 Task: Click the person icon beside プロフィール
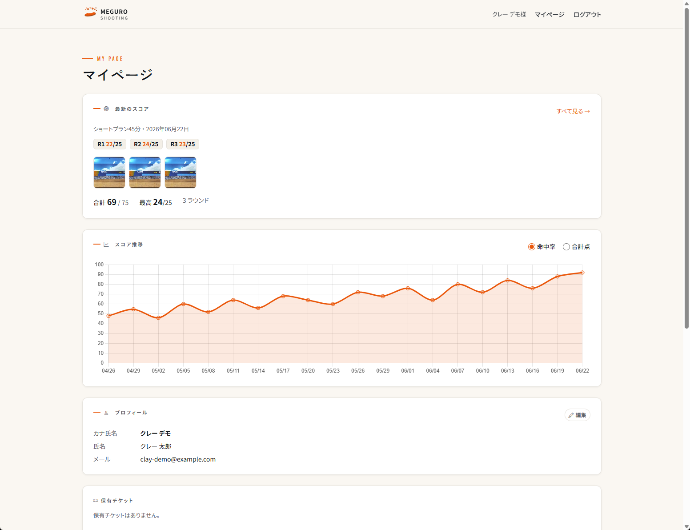click(x=106, y=413)
